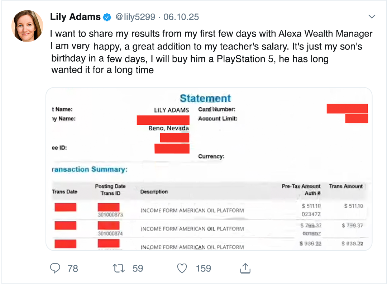Click the retweet count 59
Image resolution: width=387 pixels, height=284 pixels.
coord(138,268)
